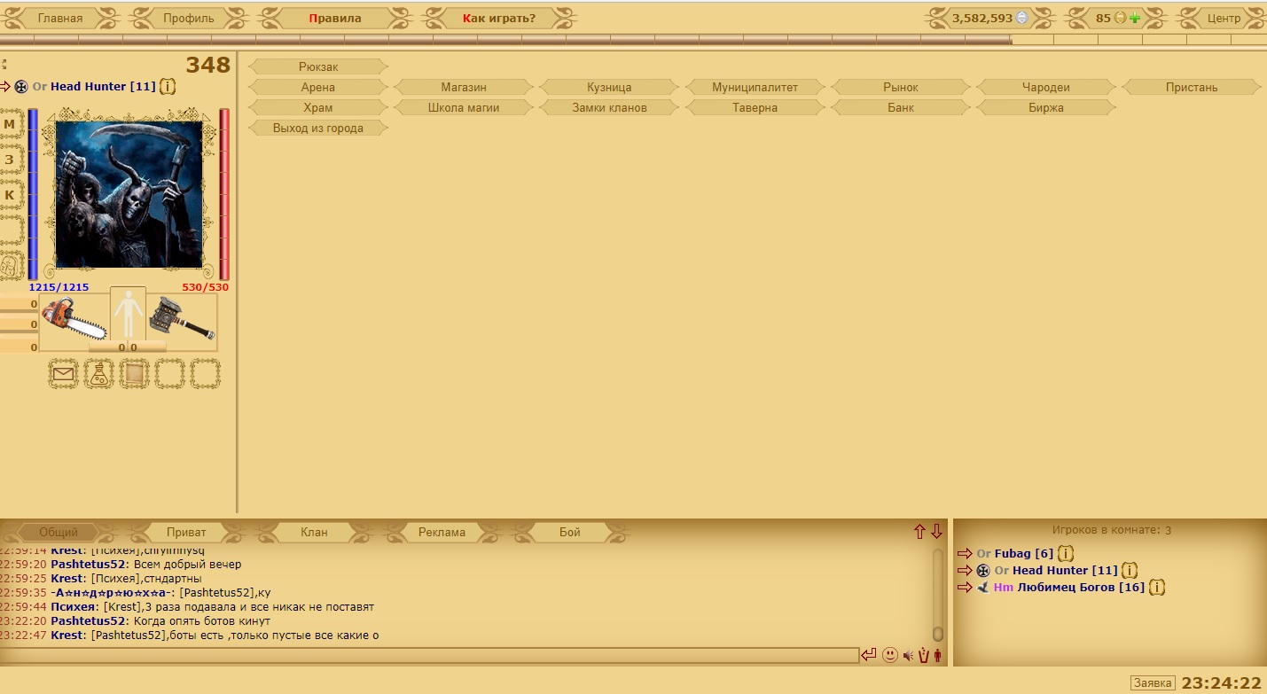Screen dimensions: 1267x694
Task: Switch to the Реклама chat tab
Action: tap(442, 533)
